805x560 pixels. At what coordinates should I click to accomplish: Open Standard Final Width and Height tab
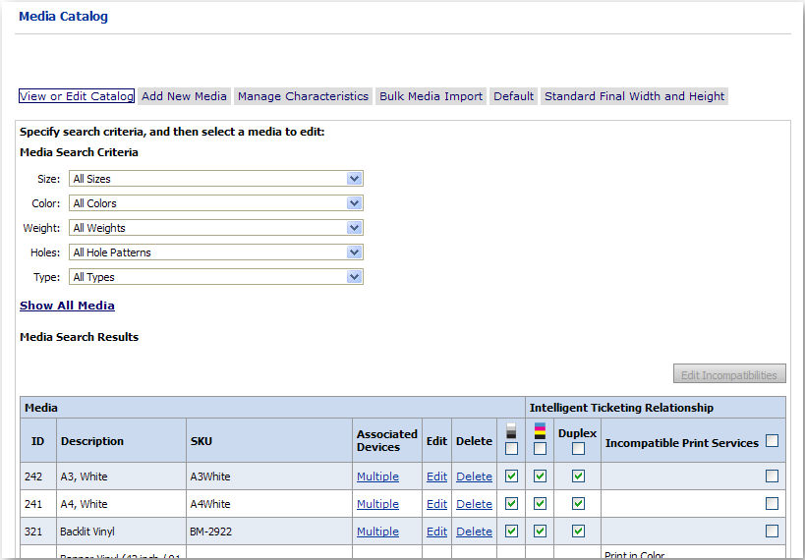point(634,96)
